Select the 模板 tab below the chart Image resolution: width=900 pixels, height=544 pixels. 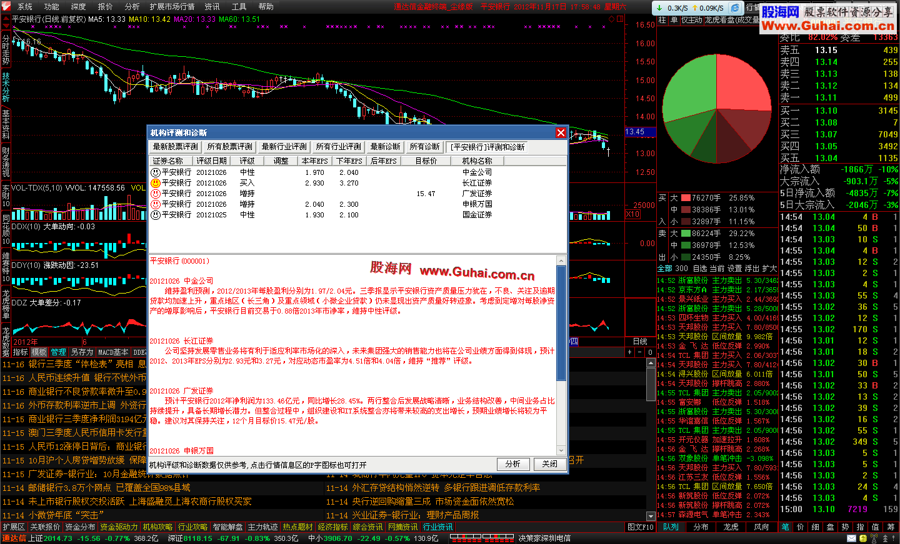click(39, 352)
